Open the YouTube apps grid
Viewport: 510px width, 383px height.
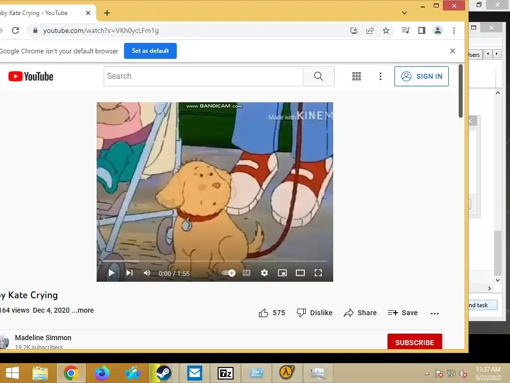pyautogui.click(x=357, y=76)
